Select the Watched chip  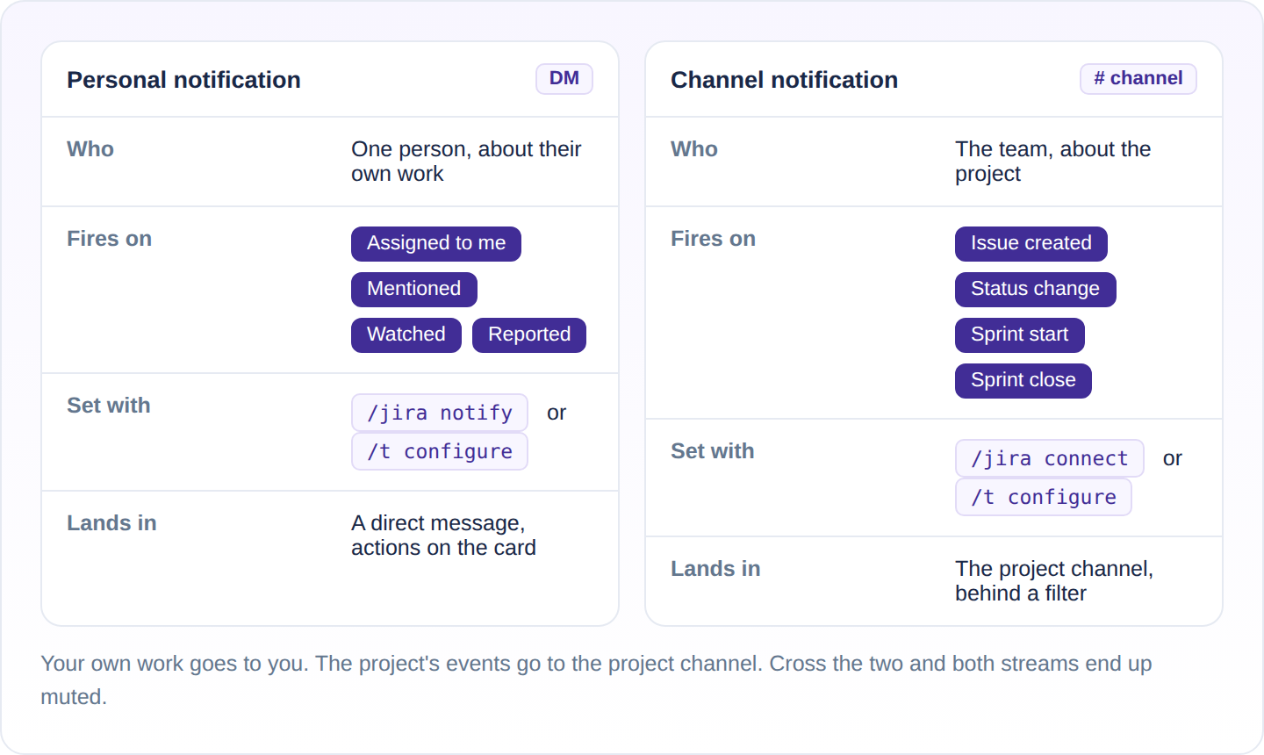coord(406,335)
